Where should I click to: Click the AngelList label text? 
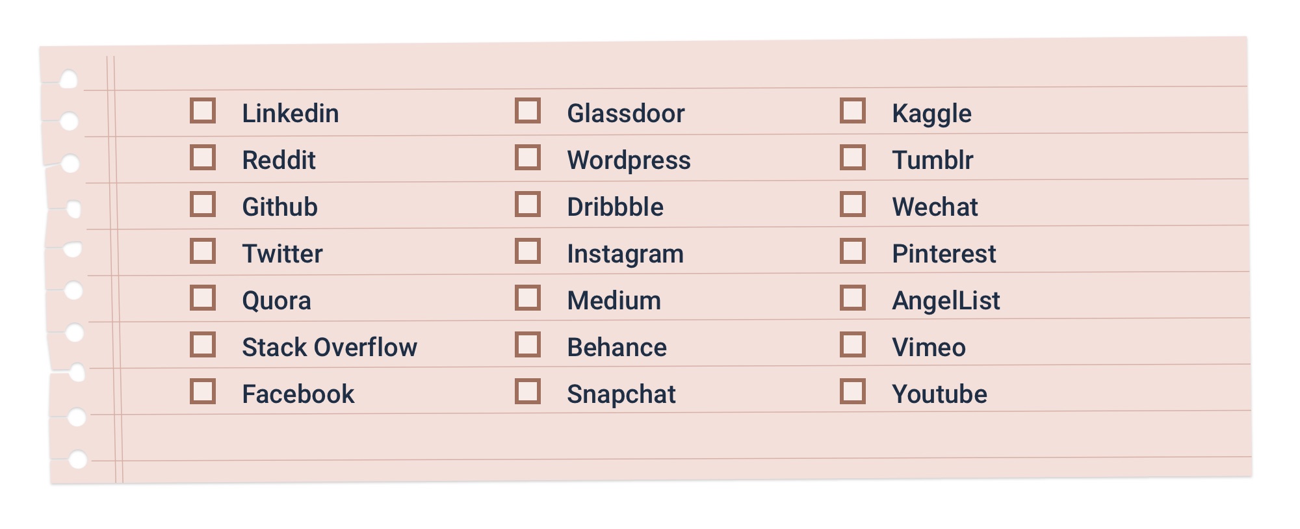point(946,301)
